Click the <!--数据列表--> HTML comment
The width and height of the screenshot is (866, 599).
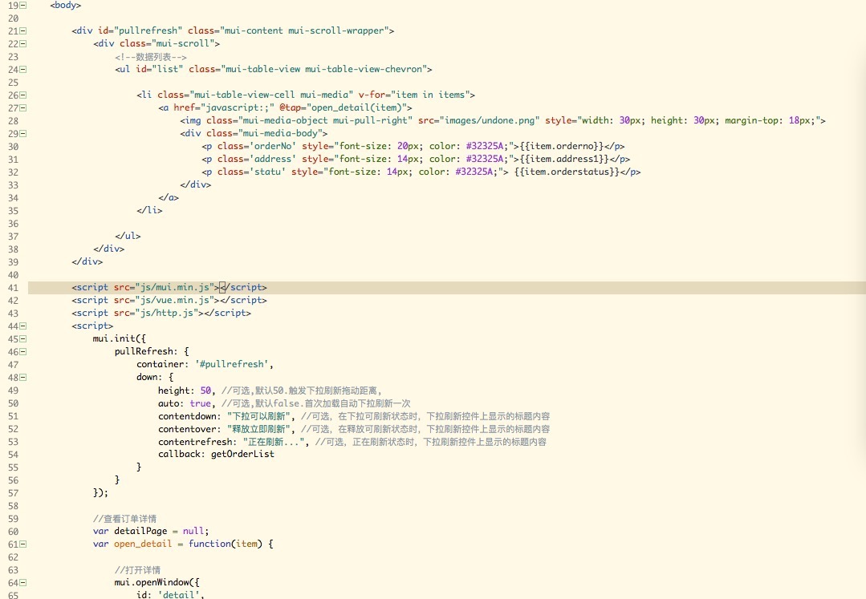click(x=151, y=57)
